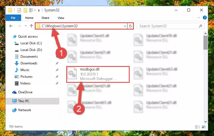Open Local Disk (D:) in sidebar
The width and height of the screenshot is (214, 136).
point(31,50)
